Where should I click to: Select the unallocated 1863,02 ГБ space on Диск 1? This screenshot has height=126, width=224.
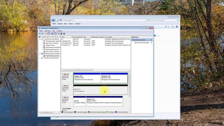point(100,90)
